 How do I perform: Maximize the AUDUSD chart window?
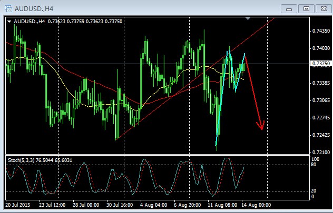point(306,9)
